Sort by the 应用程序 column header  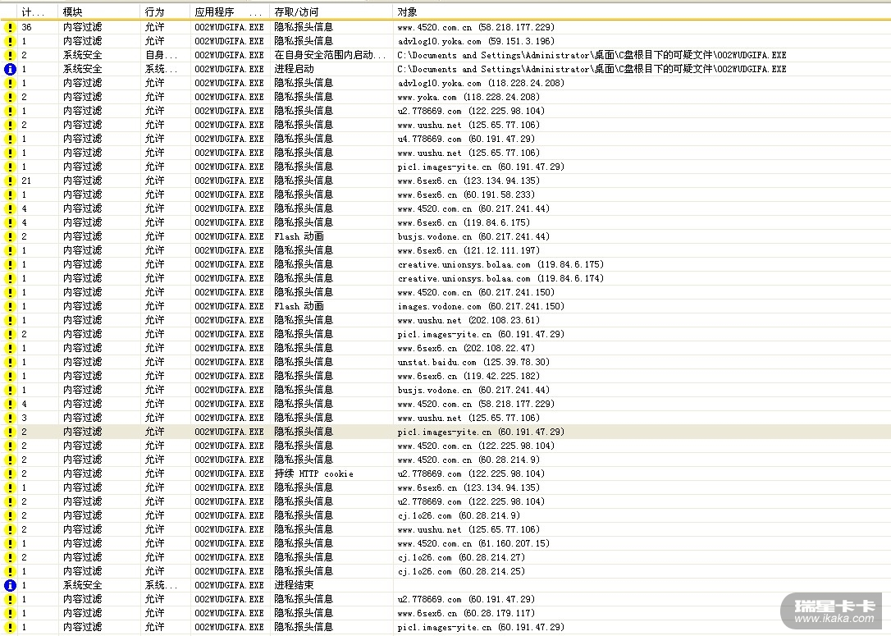(x=231, y=11)
